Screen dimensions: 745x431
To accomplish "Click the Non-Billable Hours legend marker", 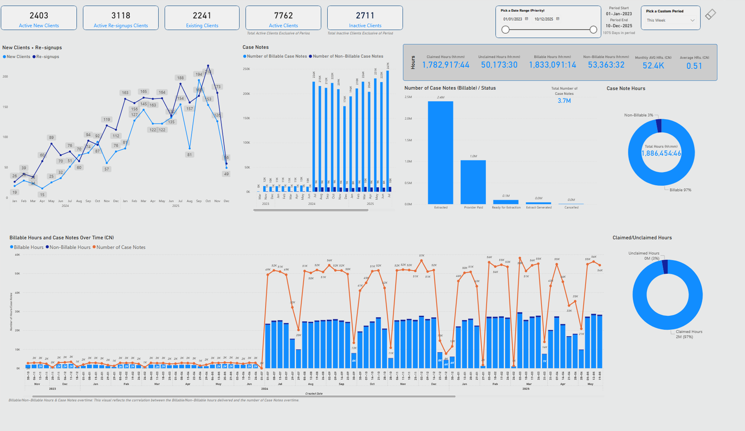I will coord(47,247).
